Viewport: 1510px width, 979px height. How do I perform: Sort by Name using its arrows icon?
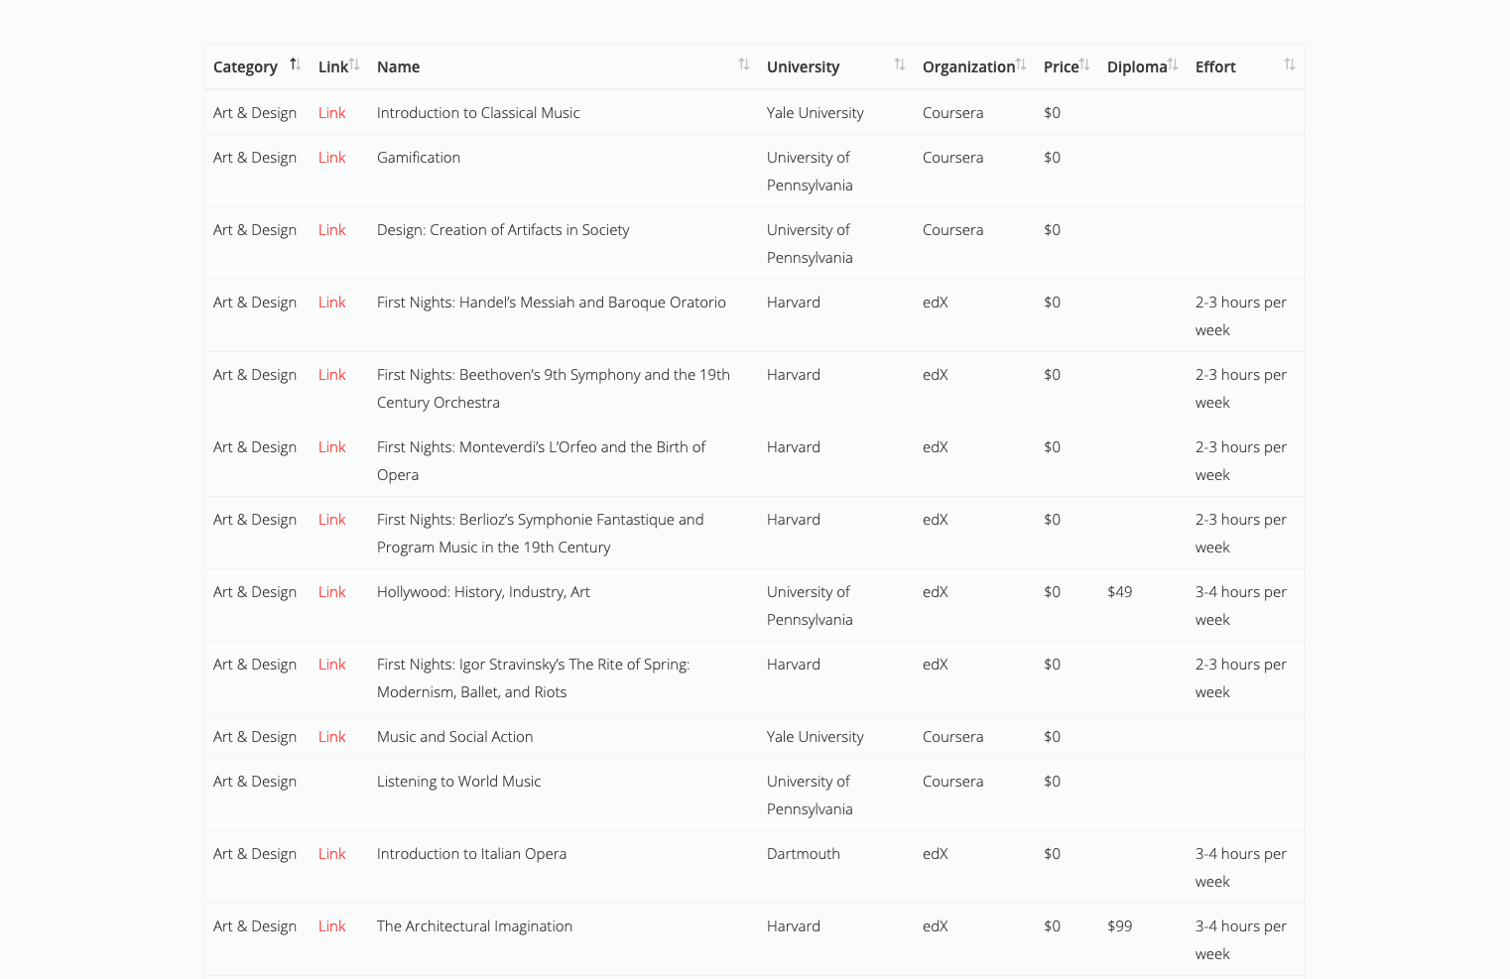[x=744, y=64]
